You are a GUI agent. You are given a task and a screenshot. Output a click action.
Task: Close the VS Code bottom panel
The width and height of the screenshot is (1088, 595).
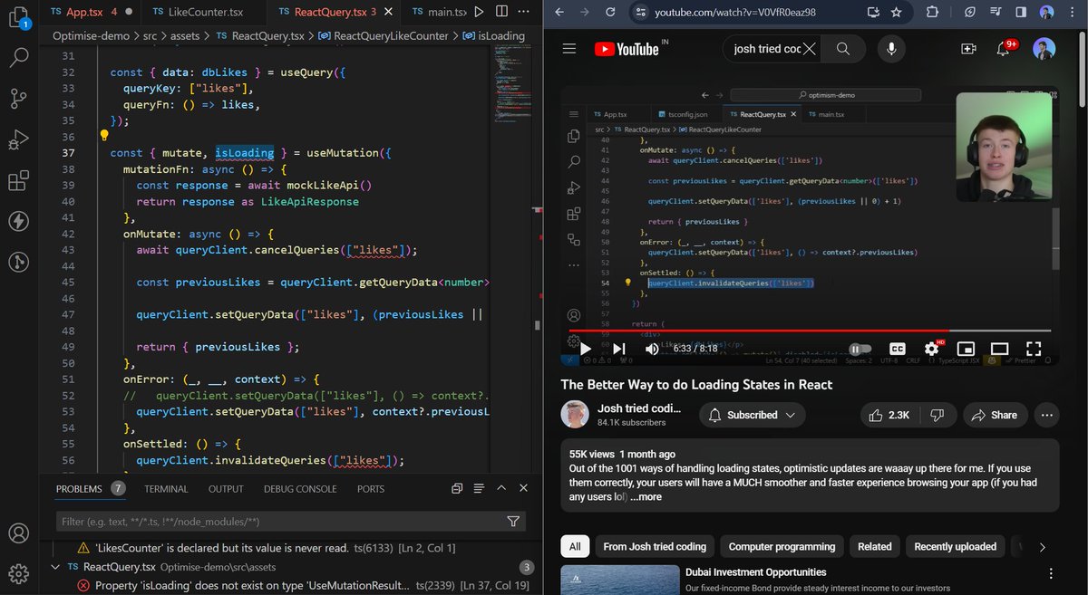523,488
